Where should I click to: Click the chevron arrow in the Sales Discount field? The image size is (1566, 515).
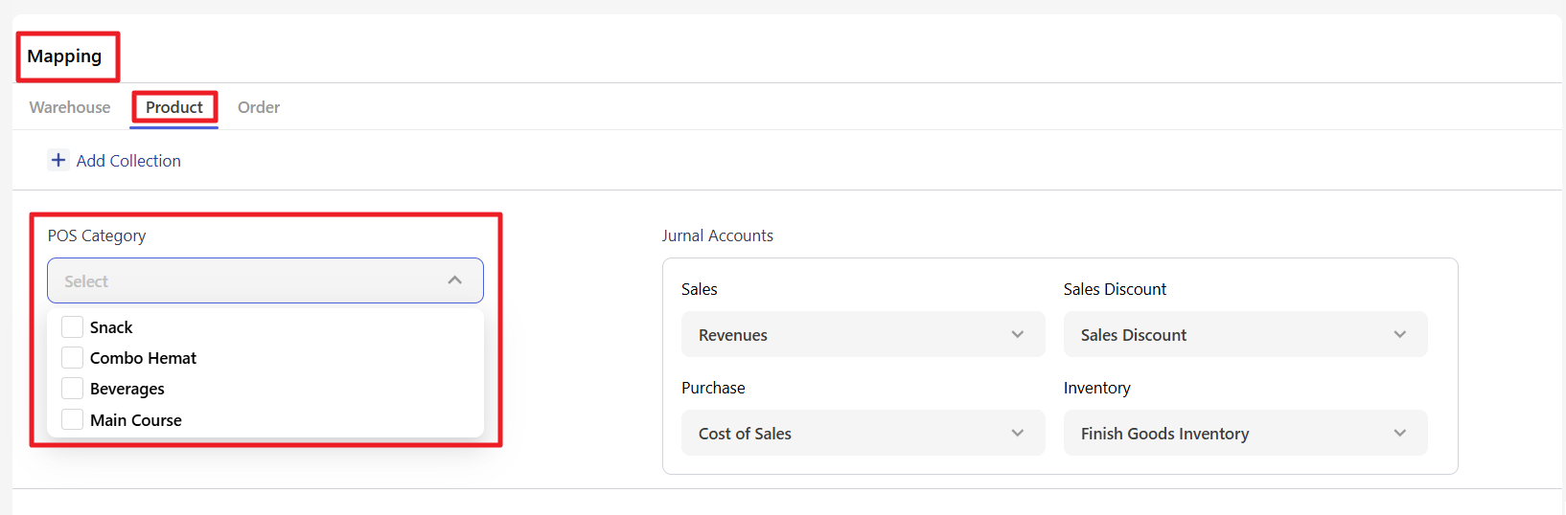1399,334
